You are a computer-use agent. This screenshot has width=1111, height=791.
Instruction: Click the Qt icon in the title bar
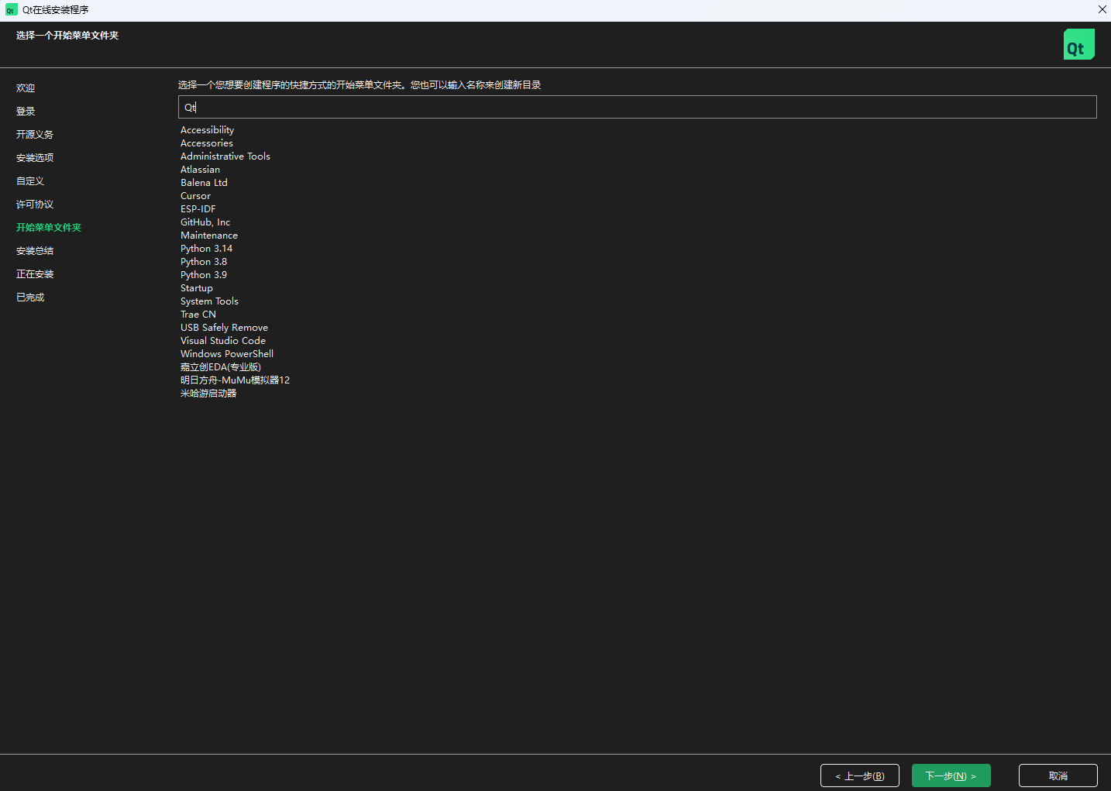point(11,10)
